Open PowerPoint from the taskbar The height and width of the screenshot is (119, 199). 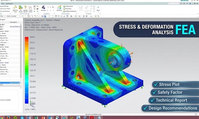coord(43,118)
